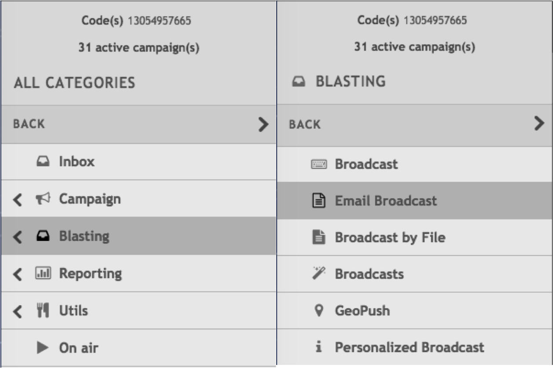Click the file icon beside Broadcast by File
553x368 pixels.
tap(319, 237)
